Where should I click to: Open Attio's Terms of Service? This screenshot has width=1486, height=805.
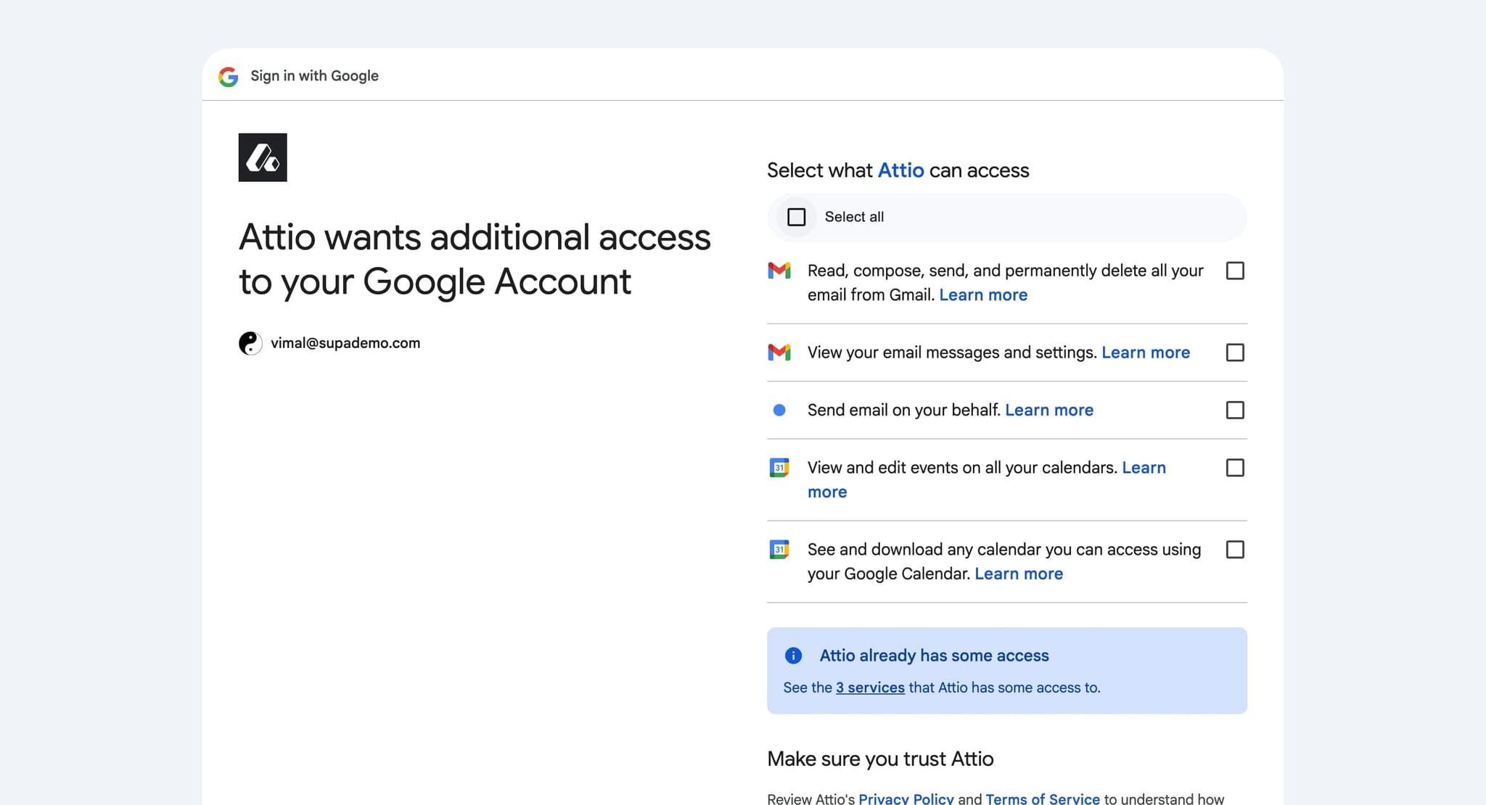click(x=1042, y=798)
